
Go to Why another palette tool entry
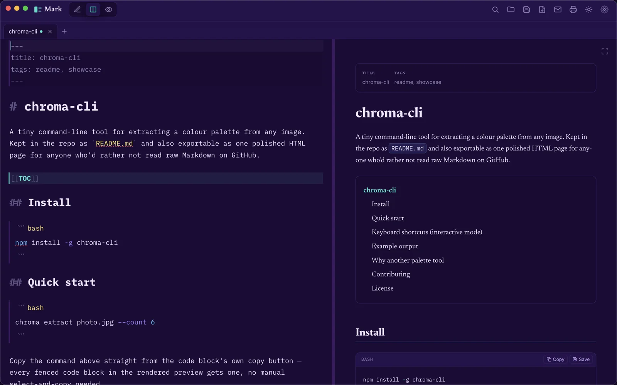[408, 260]
